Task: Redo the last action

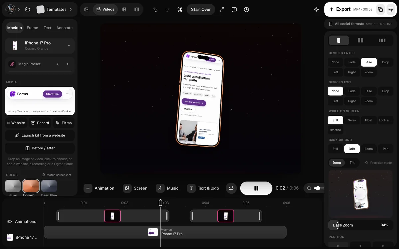Action: 168,9
